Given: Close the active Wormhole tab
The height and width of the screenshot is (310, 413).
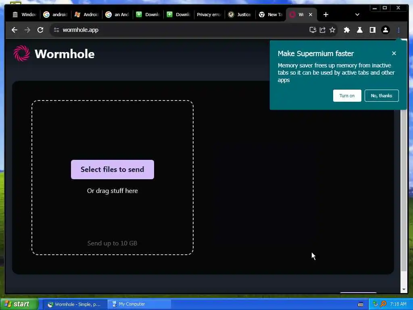Looking at the screenshot, I should [311, 15].
